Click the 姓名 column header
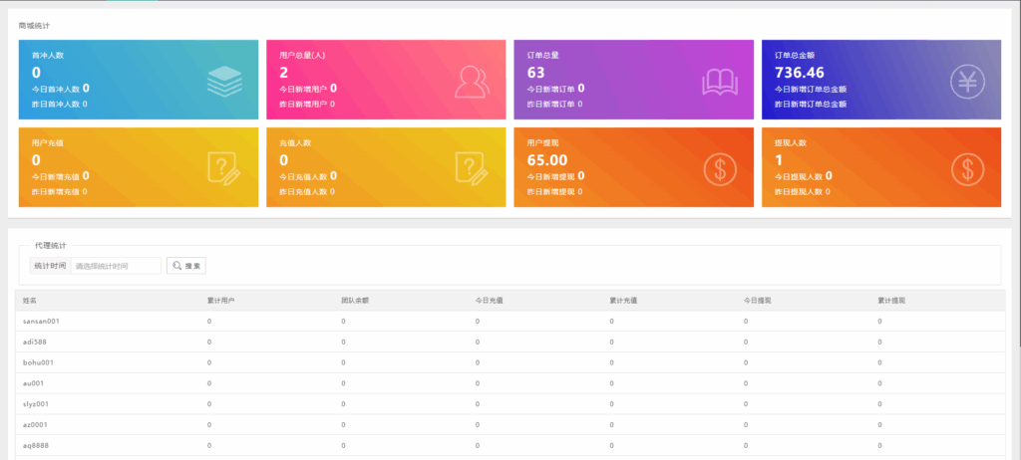This screenshot has height=460, width=1021. (x=30, y=300)
